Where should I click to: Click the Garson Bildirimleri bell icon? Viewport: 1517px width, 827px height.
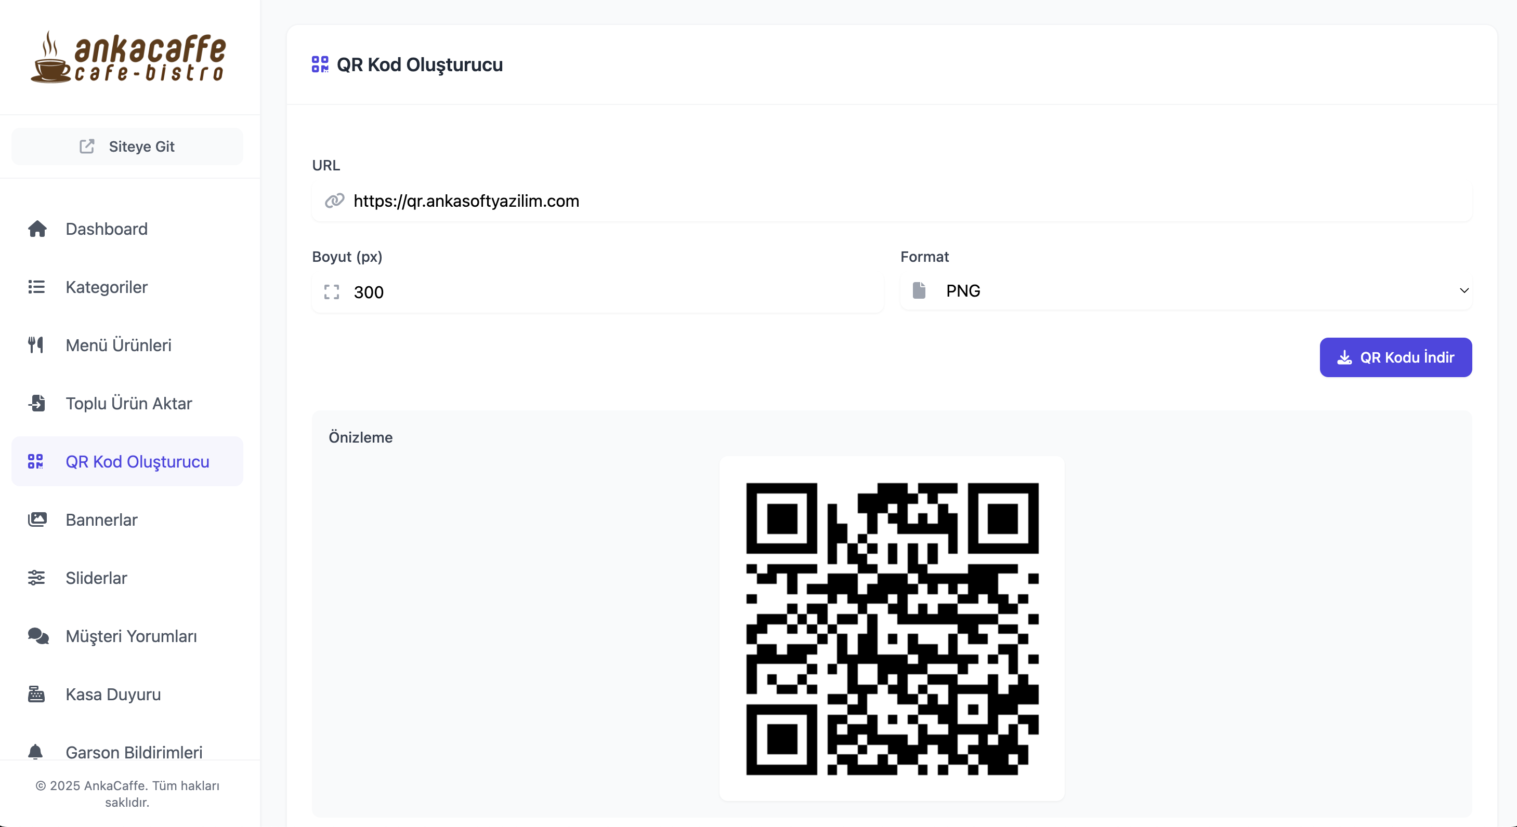(35, 752)
